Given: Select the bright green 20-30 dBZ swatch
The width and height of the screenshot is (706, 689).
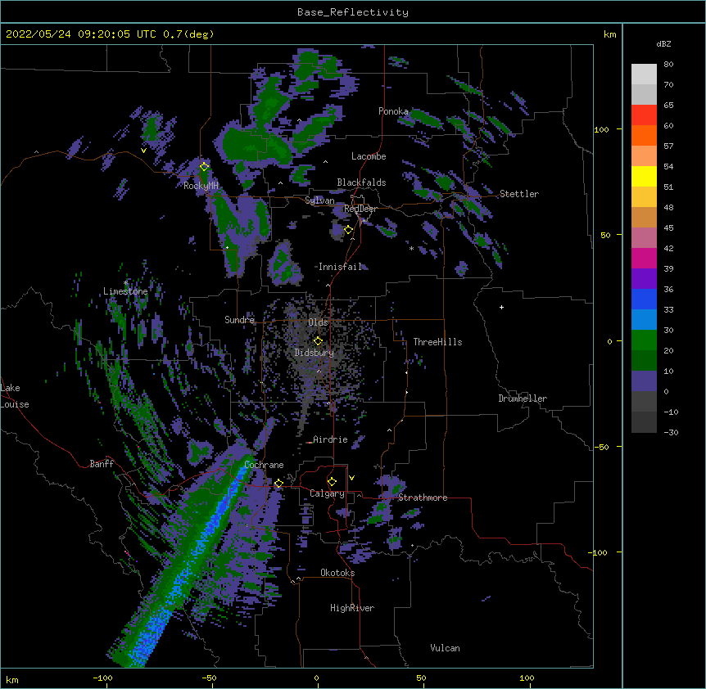Looking at the screenshot, I should [x=644, y=340].
